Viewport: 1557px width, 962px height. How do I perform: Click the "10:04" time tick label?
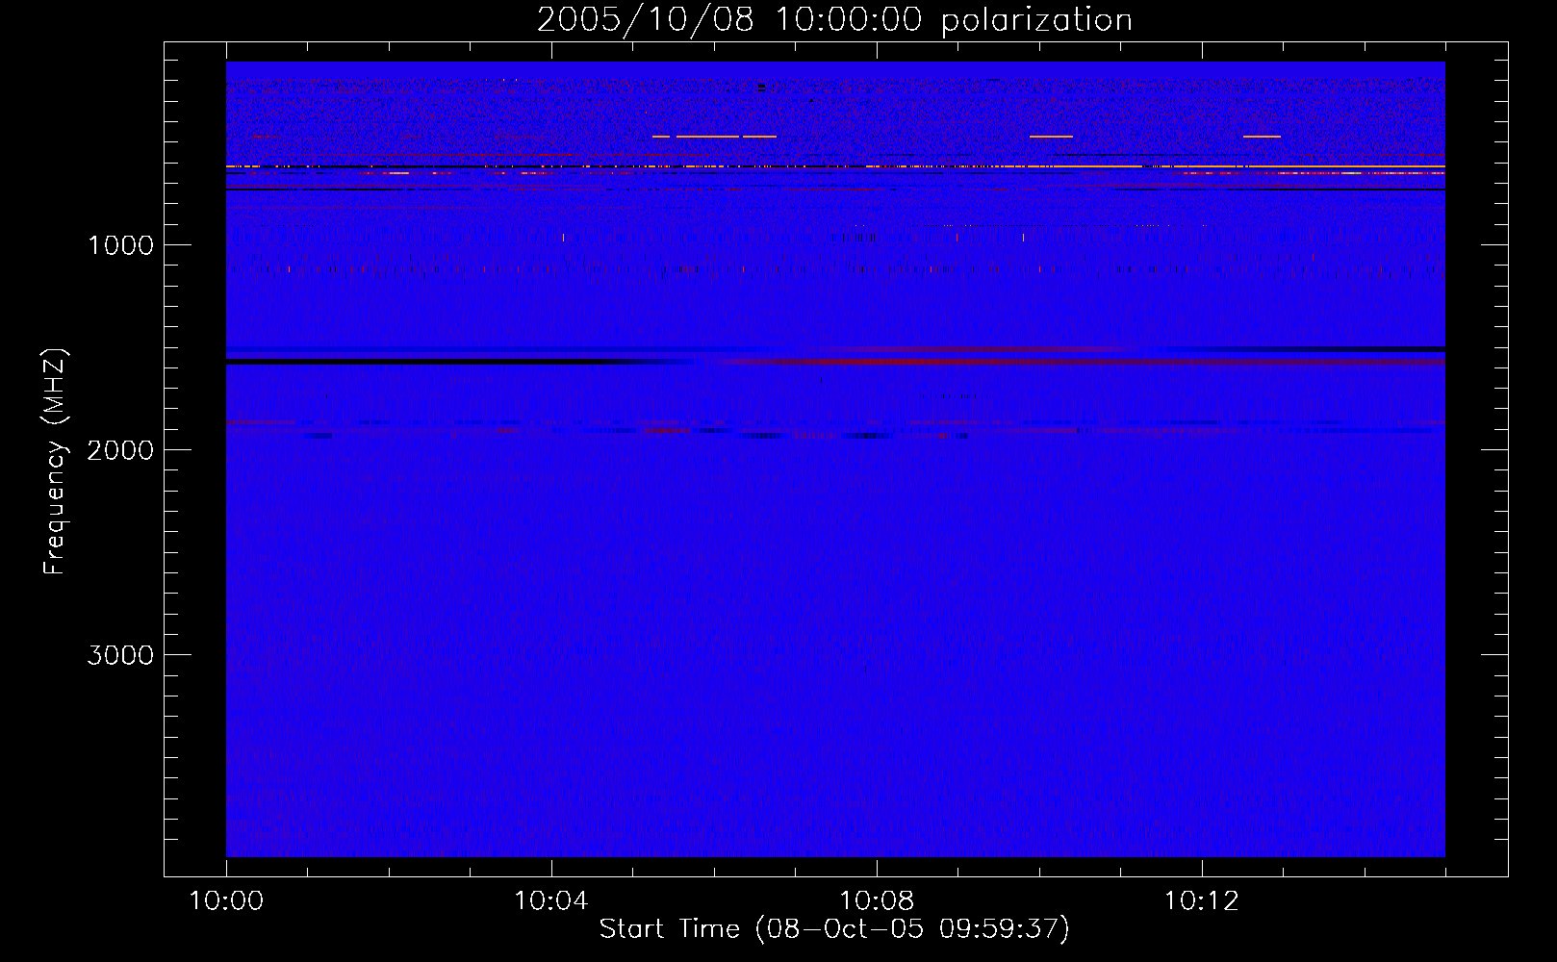click(x=551, y=901)
